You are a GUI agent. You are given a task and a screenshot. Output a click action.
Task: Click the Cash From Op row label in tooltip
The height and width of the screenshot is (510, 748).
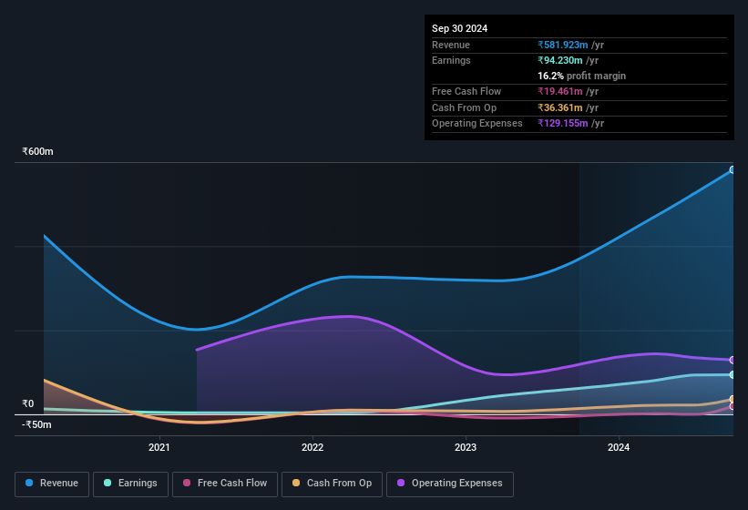(464, 107)
